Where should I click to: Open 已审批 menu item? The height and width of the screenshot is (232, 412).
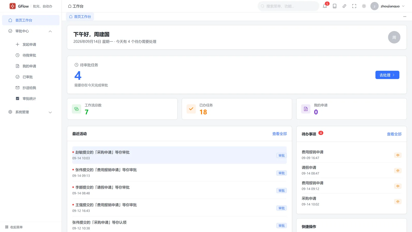click(x=31, y=77)
